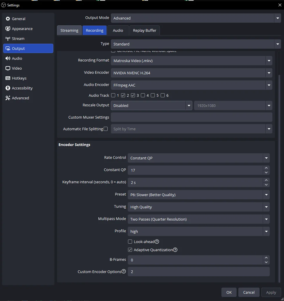The image size is (284, 301).
Task: Select the Hotkeys keyboard icon
Action: click(8, 78)
